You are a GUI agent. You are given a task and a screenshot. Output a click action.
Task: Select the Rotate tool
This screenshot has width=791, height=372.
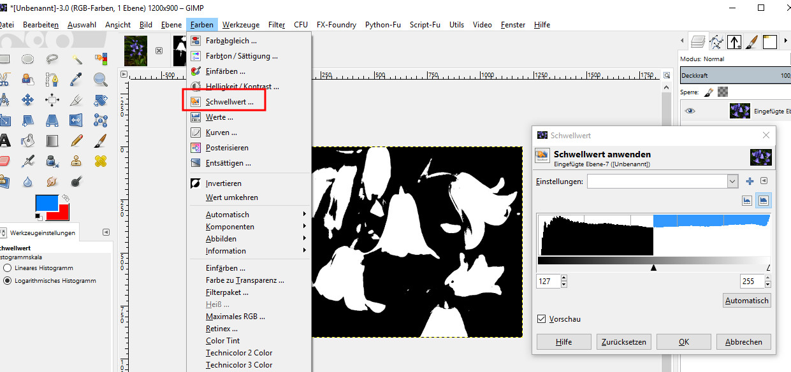pos(101,100)
